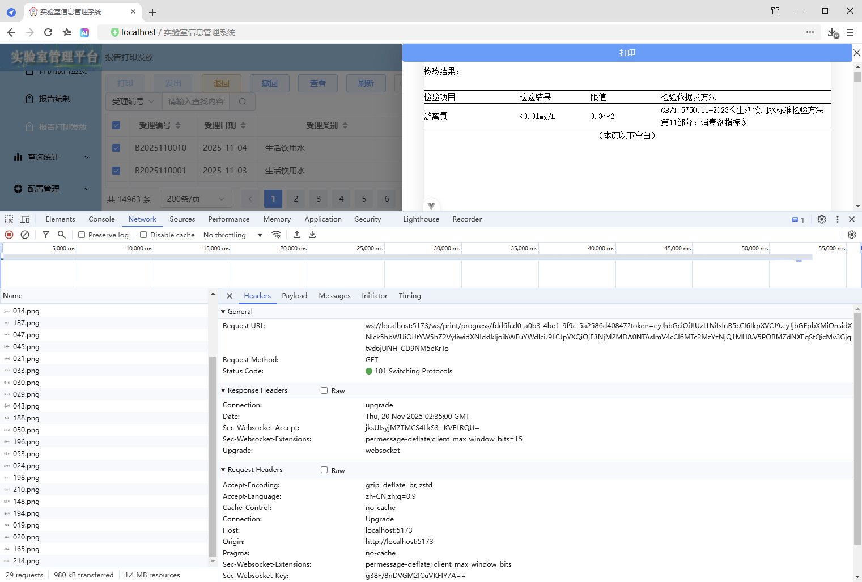Close the 打印 print preview panel

(857, 53)
